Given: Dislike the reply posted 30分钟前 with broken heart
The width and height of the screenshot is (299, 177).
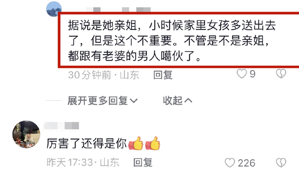Looking at the screenshot, I should click(x=281, y=74).
